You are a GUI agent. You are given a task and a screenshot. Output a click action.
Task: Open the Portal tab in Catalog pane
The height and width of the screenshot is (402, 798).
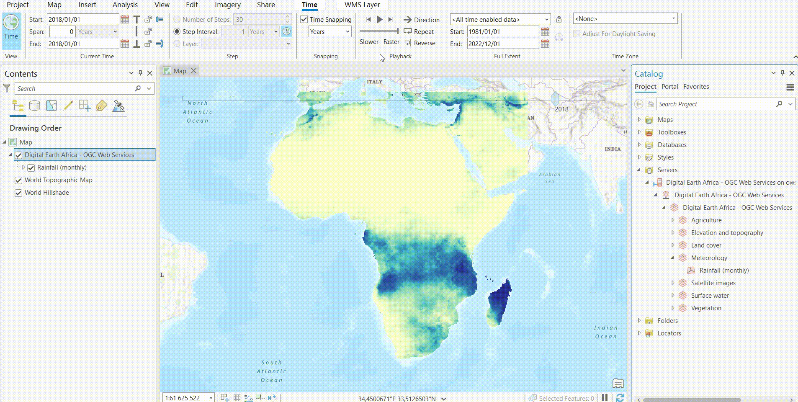669,87
